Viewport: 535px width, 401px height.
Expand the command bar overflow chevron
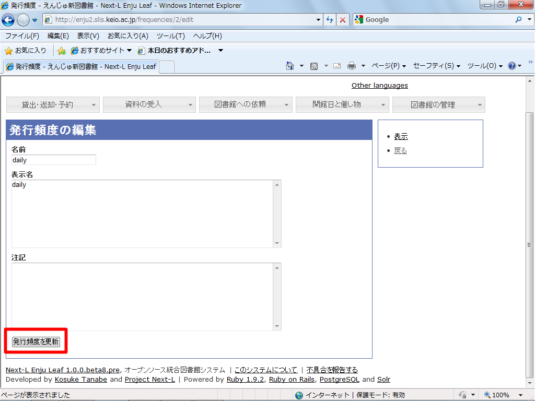(x=531, y=62)
